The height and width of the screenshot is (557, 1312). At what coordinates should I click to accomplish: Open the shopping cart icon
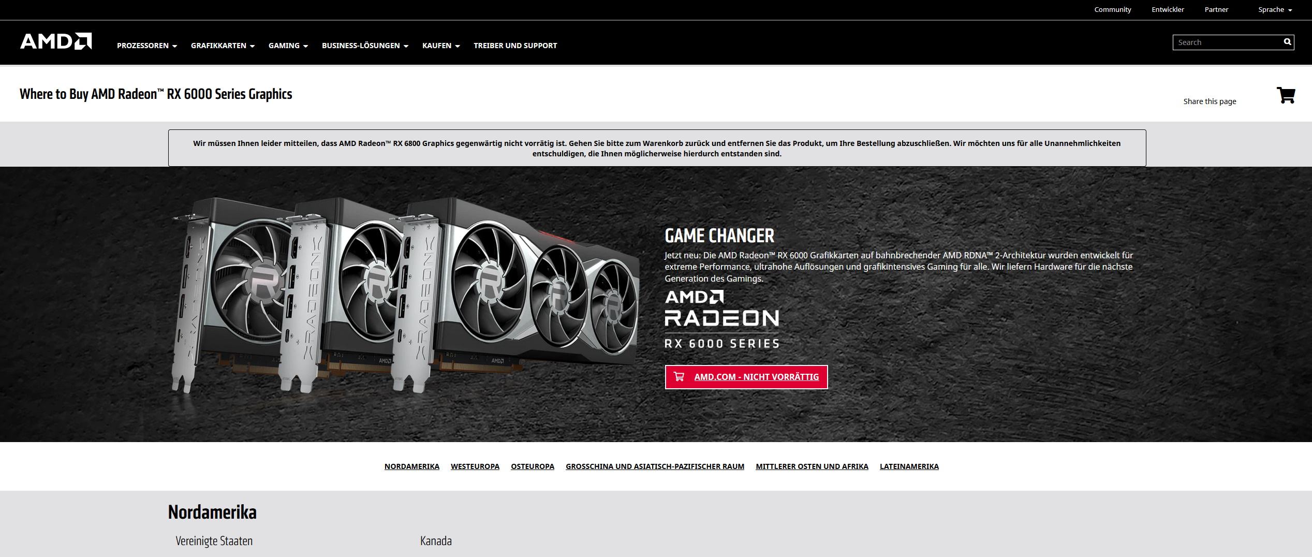point(1286,95)
